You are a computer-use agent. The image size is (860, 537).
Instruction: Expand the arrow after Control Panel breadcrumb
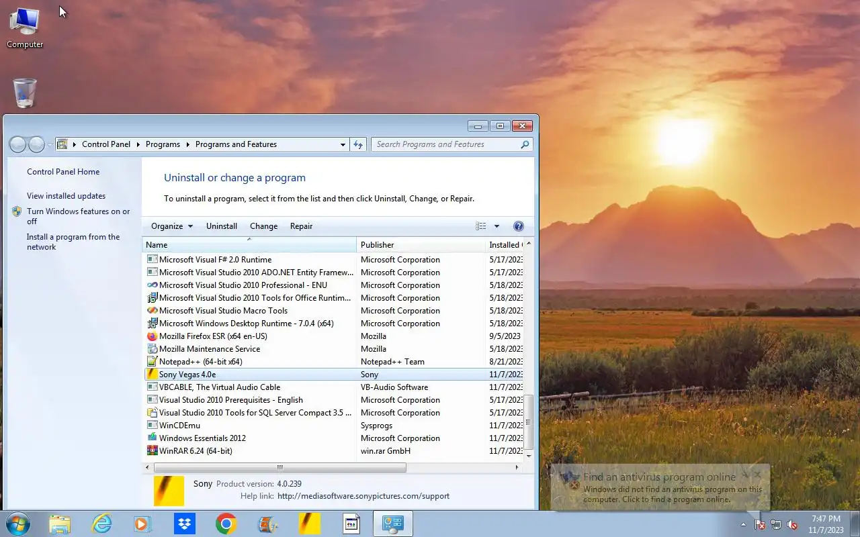(138, 144)
